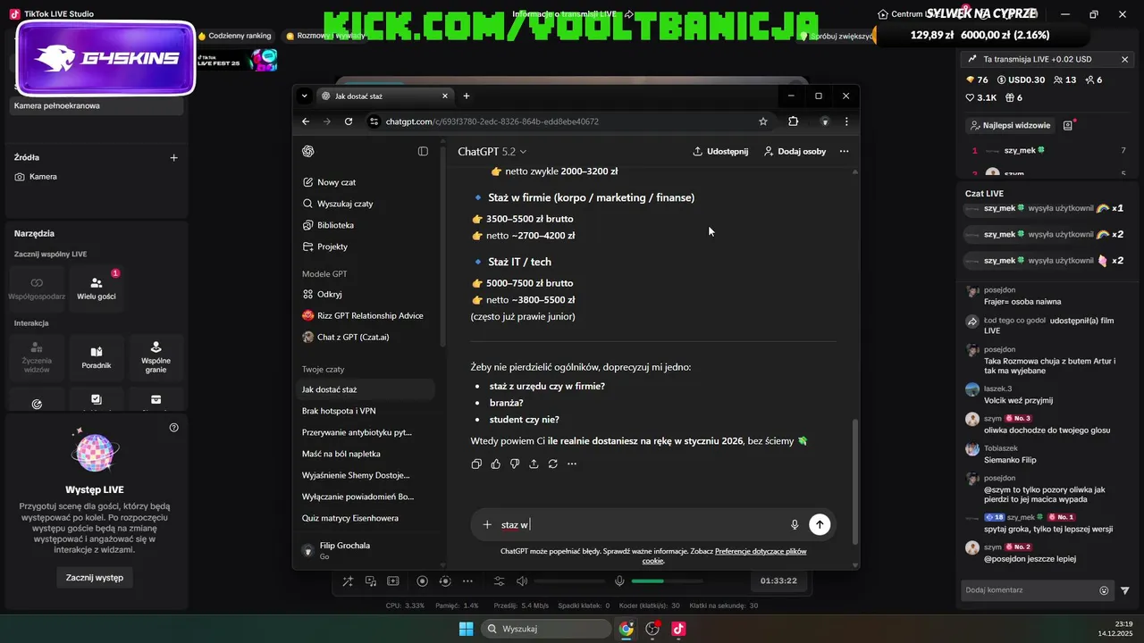This screenshot has height=643, width=1144.
Task: Close the 'Jak dostać staż' browser tab
Action: click(x=445, y=96)
